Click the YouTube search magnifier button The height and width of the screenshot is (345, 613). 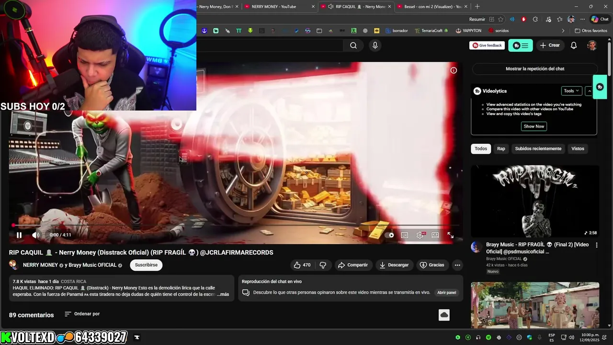click(353, 46)
